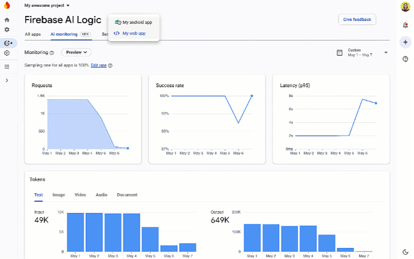Open project settings gear icon

(x=7, y=29)
